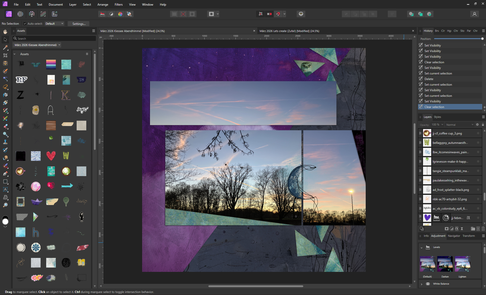
Task: Hide the jj-cf_coffee cup_3.png layer
Action: click(x=478, y=133)
